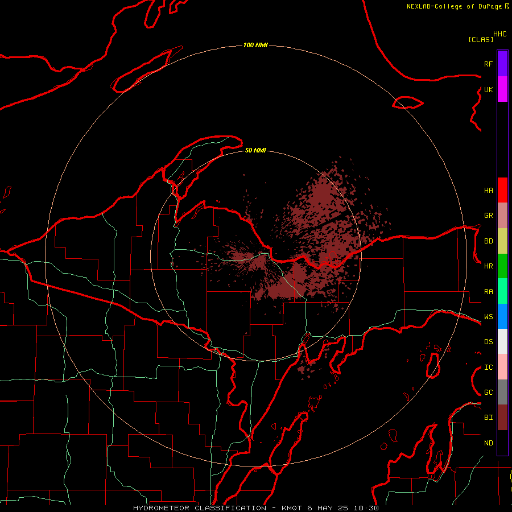Click the 100 NMI range ring label
512x512 pixels.
coord(255,45)
